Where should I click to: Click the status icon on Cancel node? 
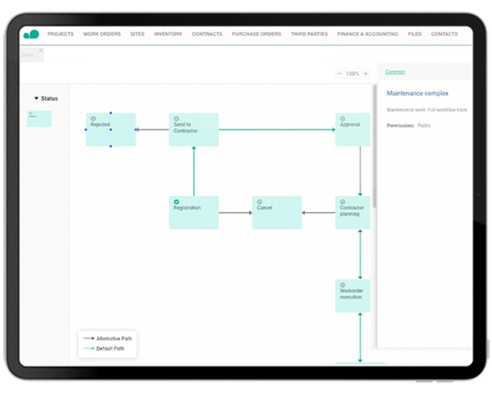tap(259, 201)
